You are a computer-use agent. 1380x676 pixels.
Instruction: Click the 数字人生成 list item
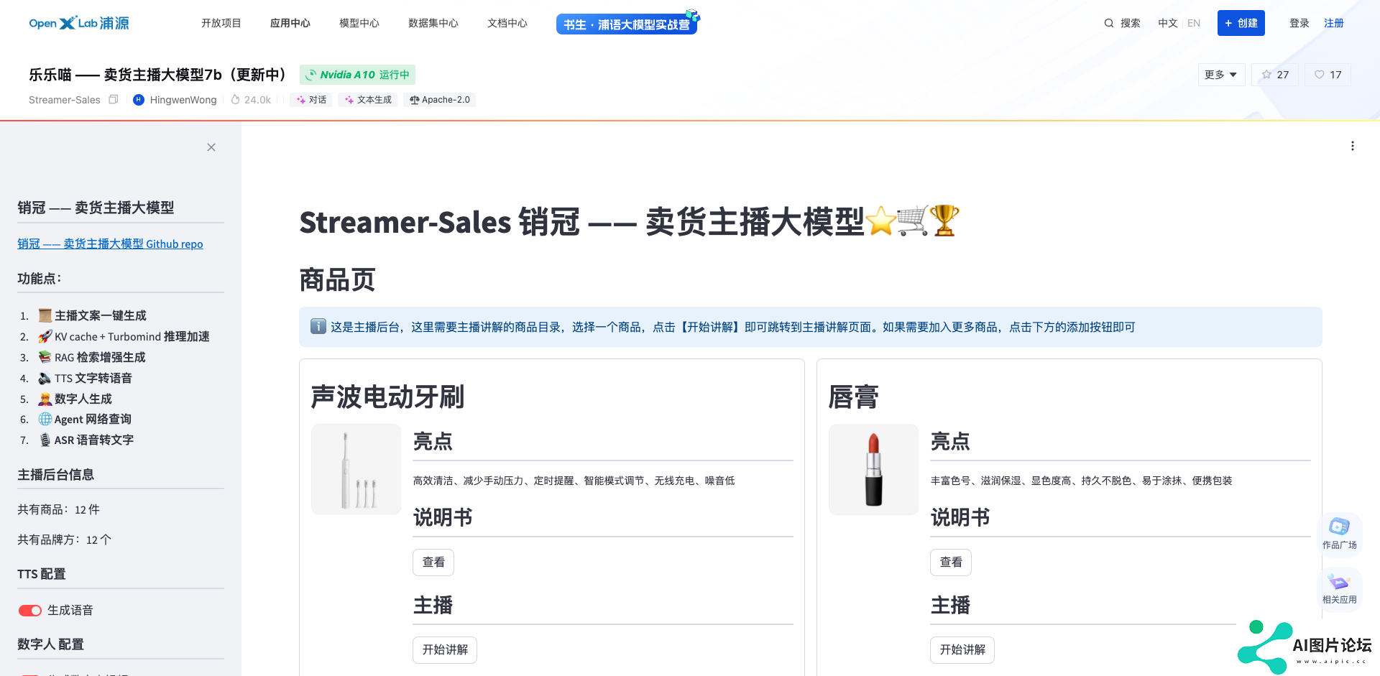[75, 399]
